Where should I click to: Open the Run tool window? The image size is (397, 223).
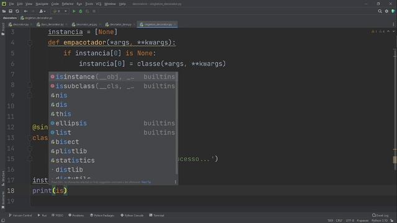42,216
